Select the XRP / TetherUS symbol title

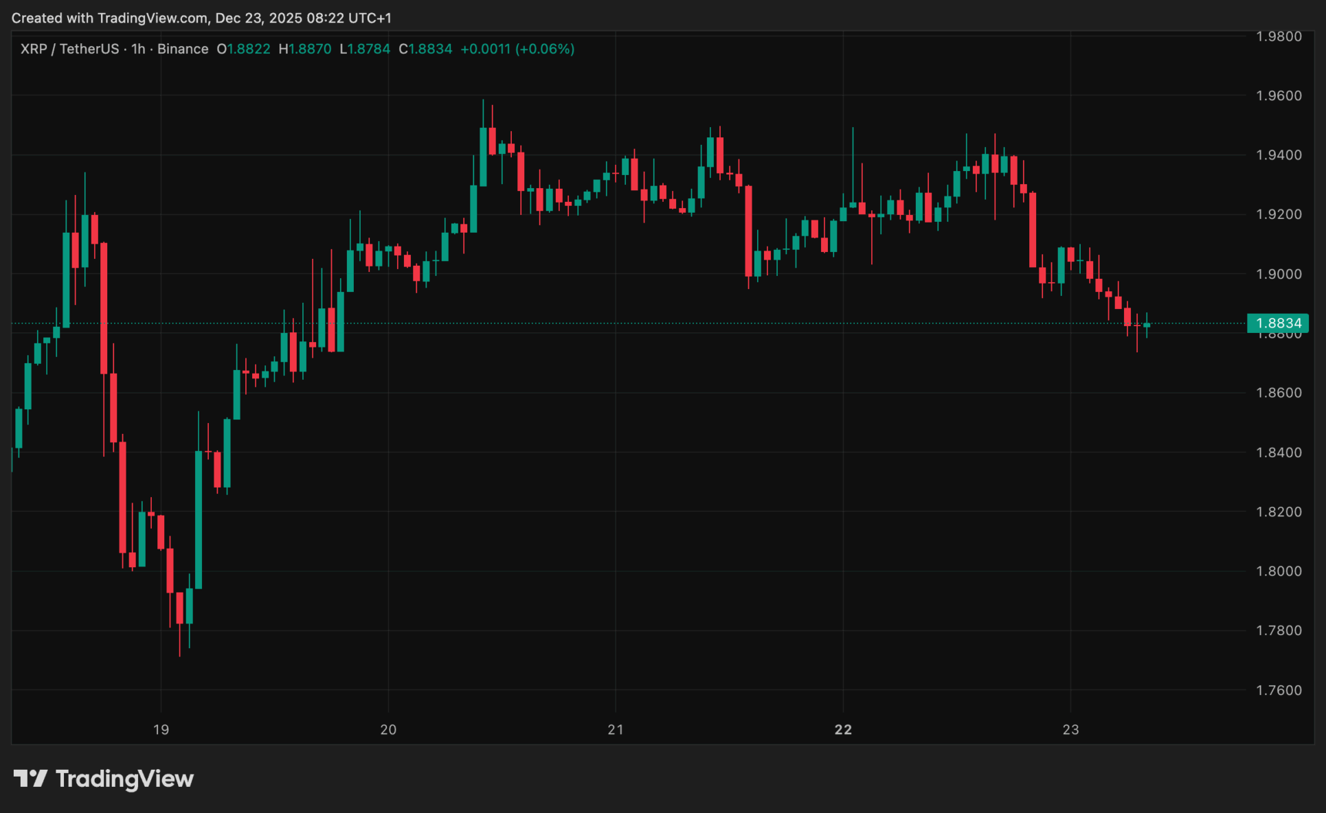(69, 49)
